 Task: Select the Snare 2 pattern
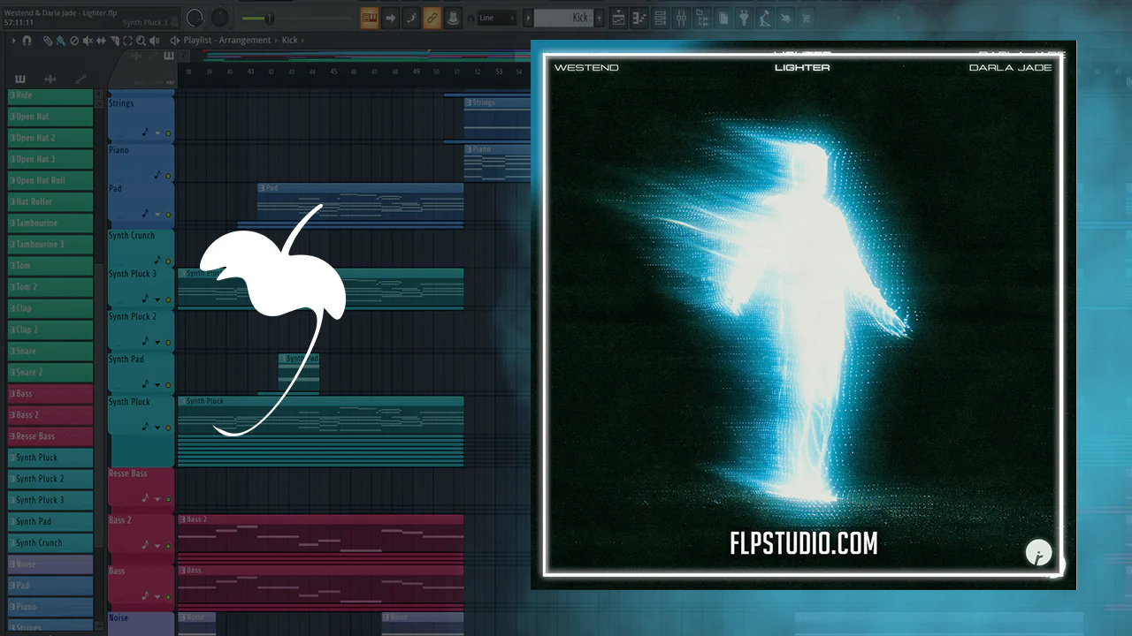[x=50, y=372]
